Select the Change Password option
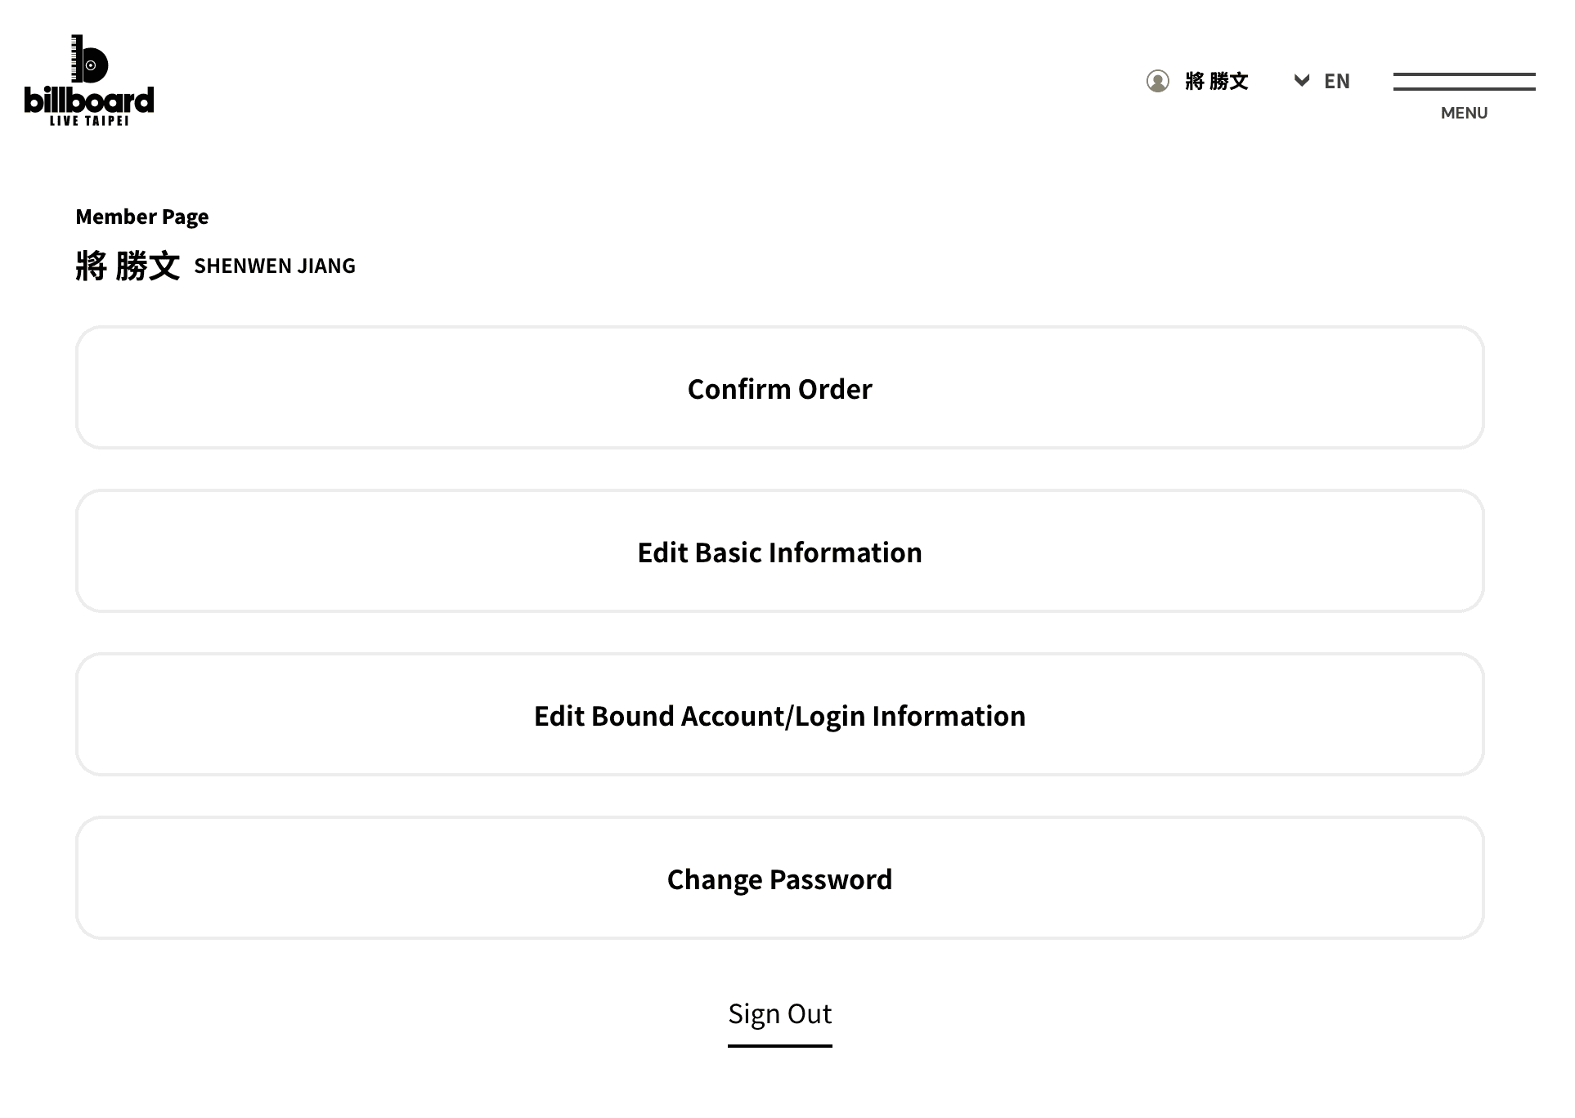This screenshot has width=1575, height=1118. click(779, 879)
